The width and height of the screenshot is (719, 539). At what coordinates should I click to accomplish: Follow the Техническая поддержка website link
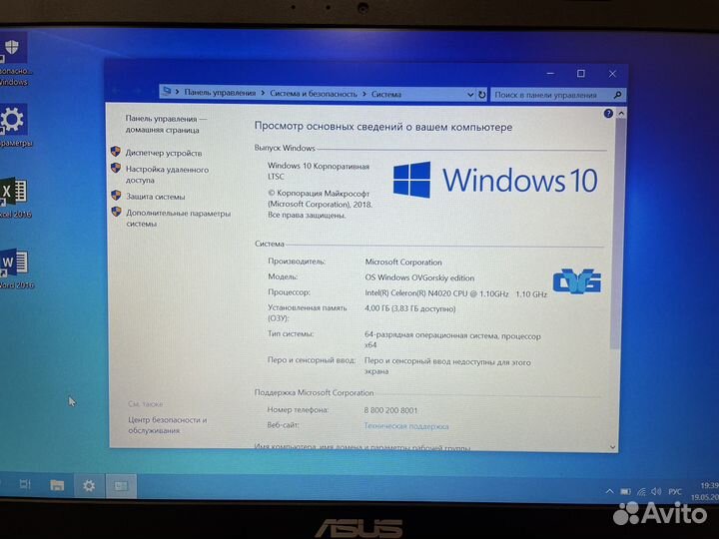(x=406, y=426)
